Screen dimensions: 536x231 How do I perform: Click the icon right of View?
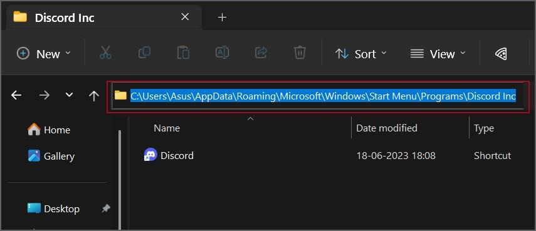pyautogui.click(x=501, y=54)
